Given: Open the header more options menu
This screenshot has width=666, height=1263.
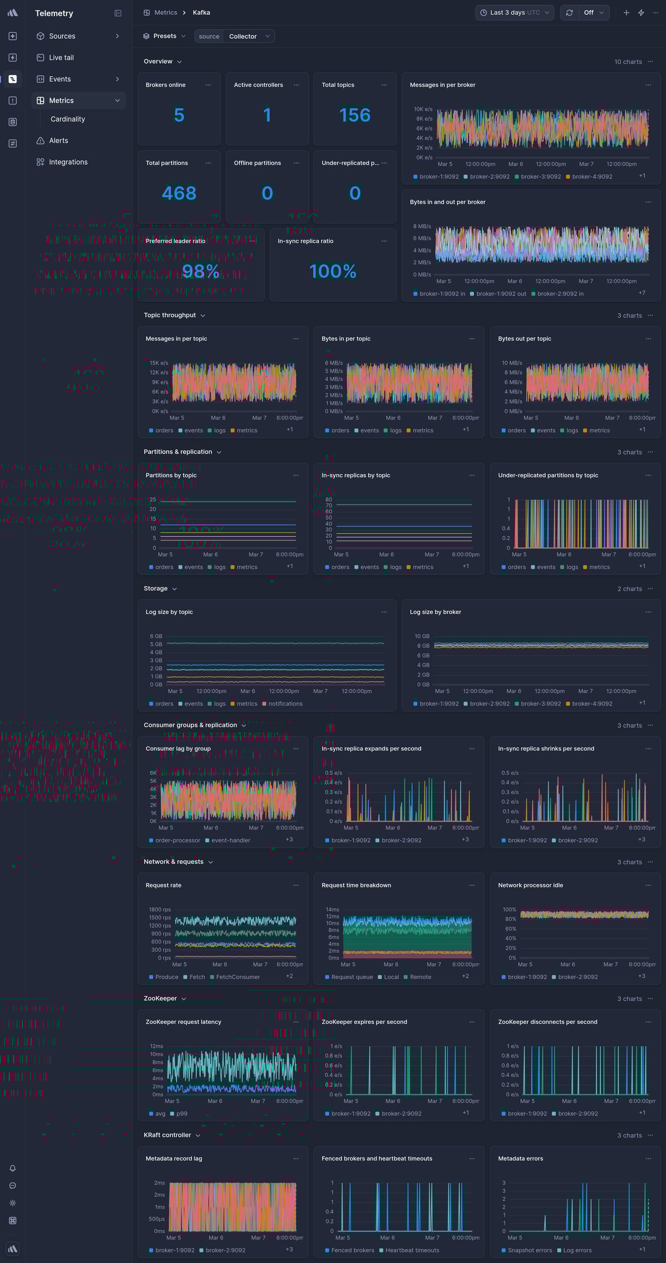Looking at the screenshot, I should coord(656,13).
